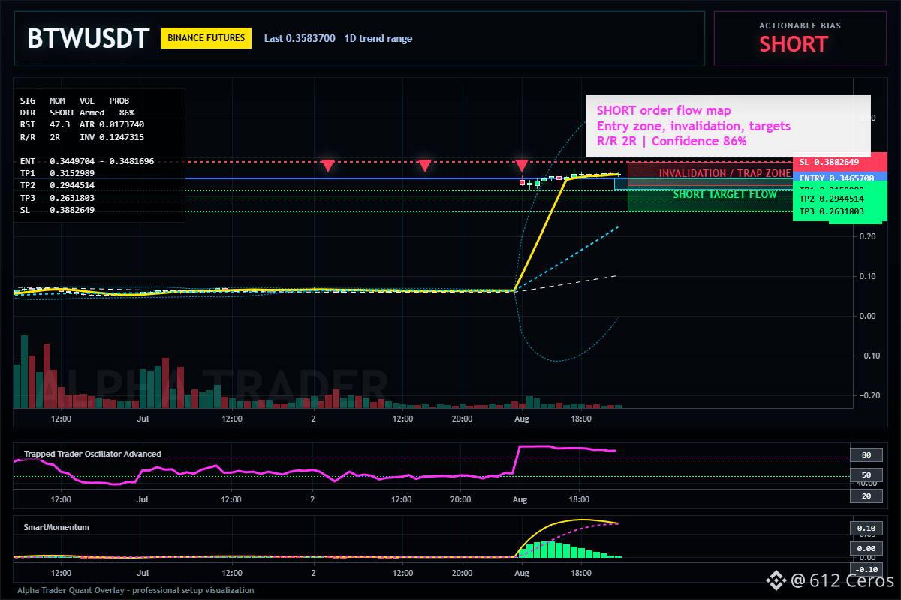Click the middle red triangle signal marker
This screenshot has height=600, width=901.
(425, 165)
